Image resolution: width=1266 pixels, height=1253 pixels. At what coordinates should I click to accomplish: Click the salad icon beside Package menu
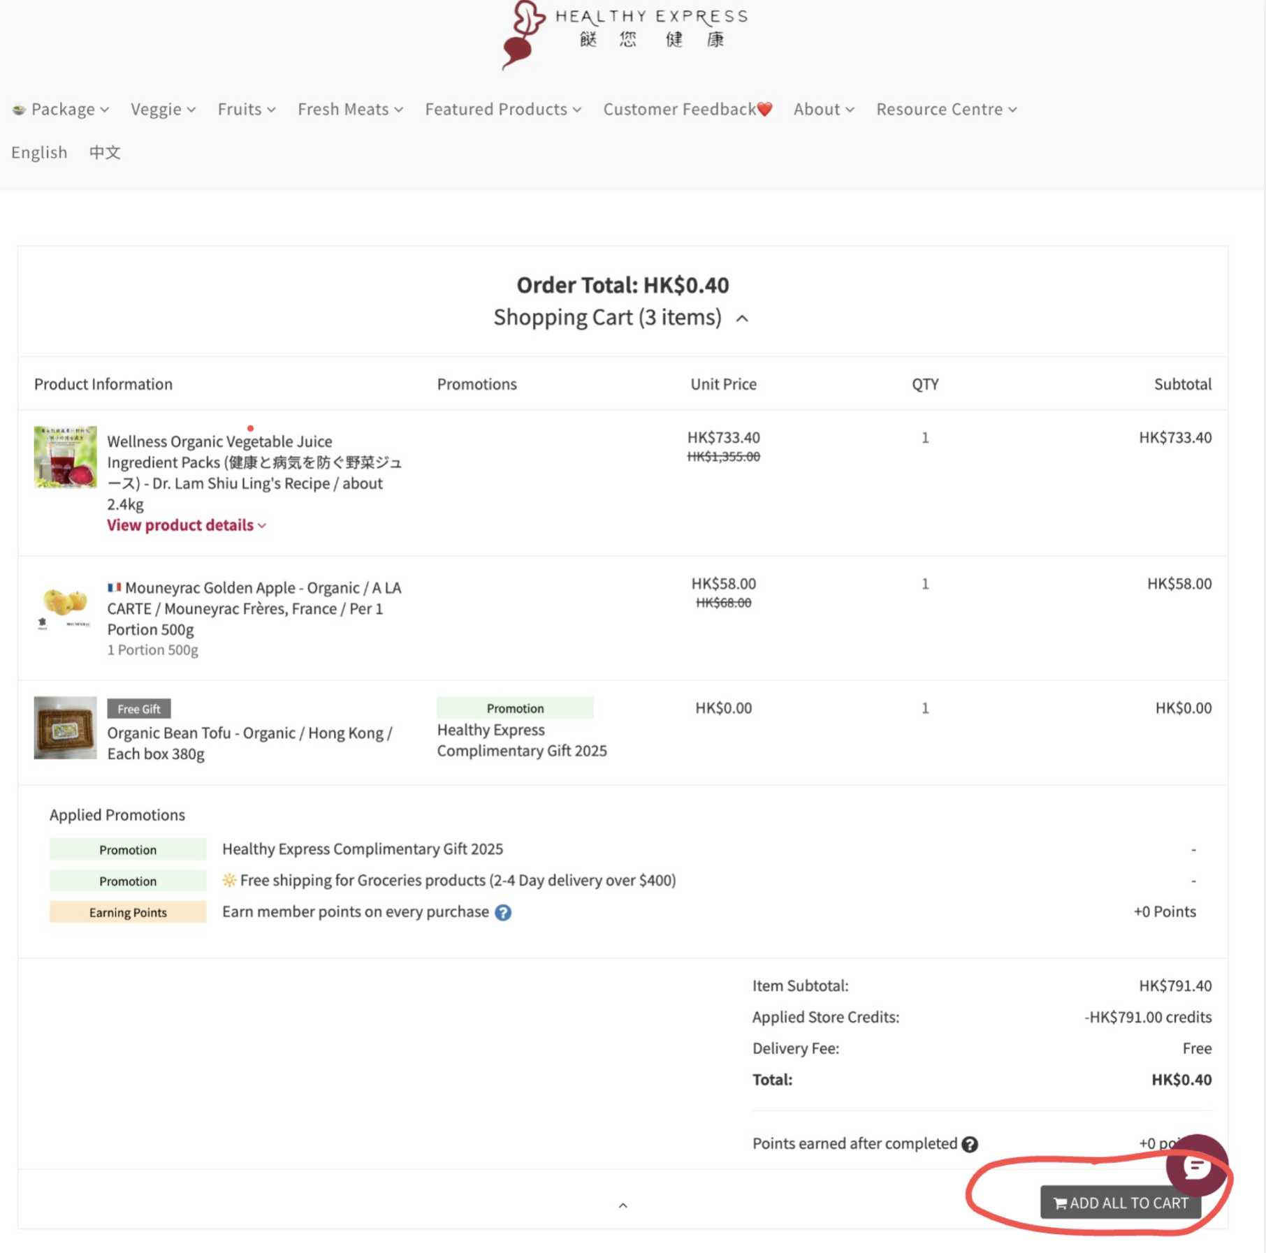[x=18, y=109]
